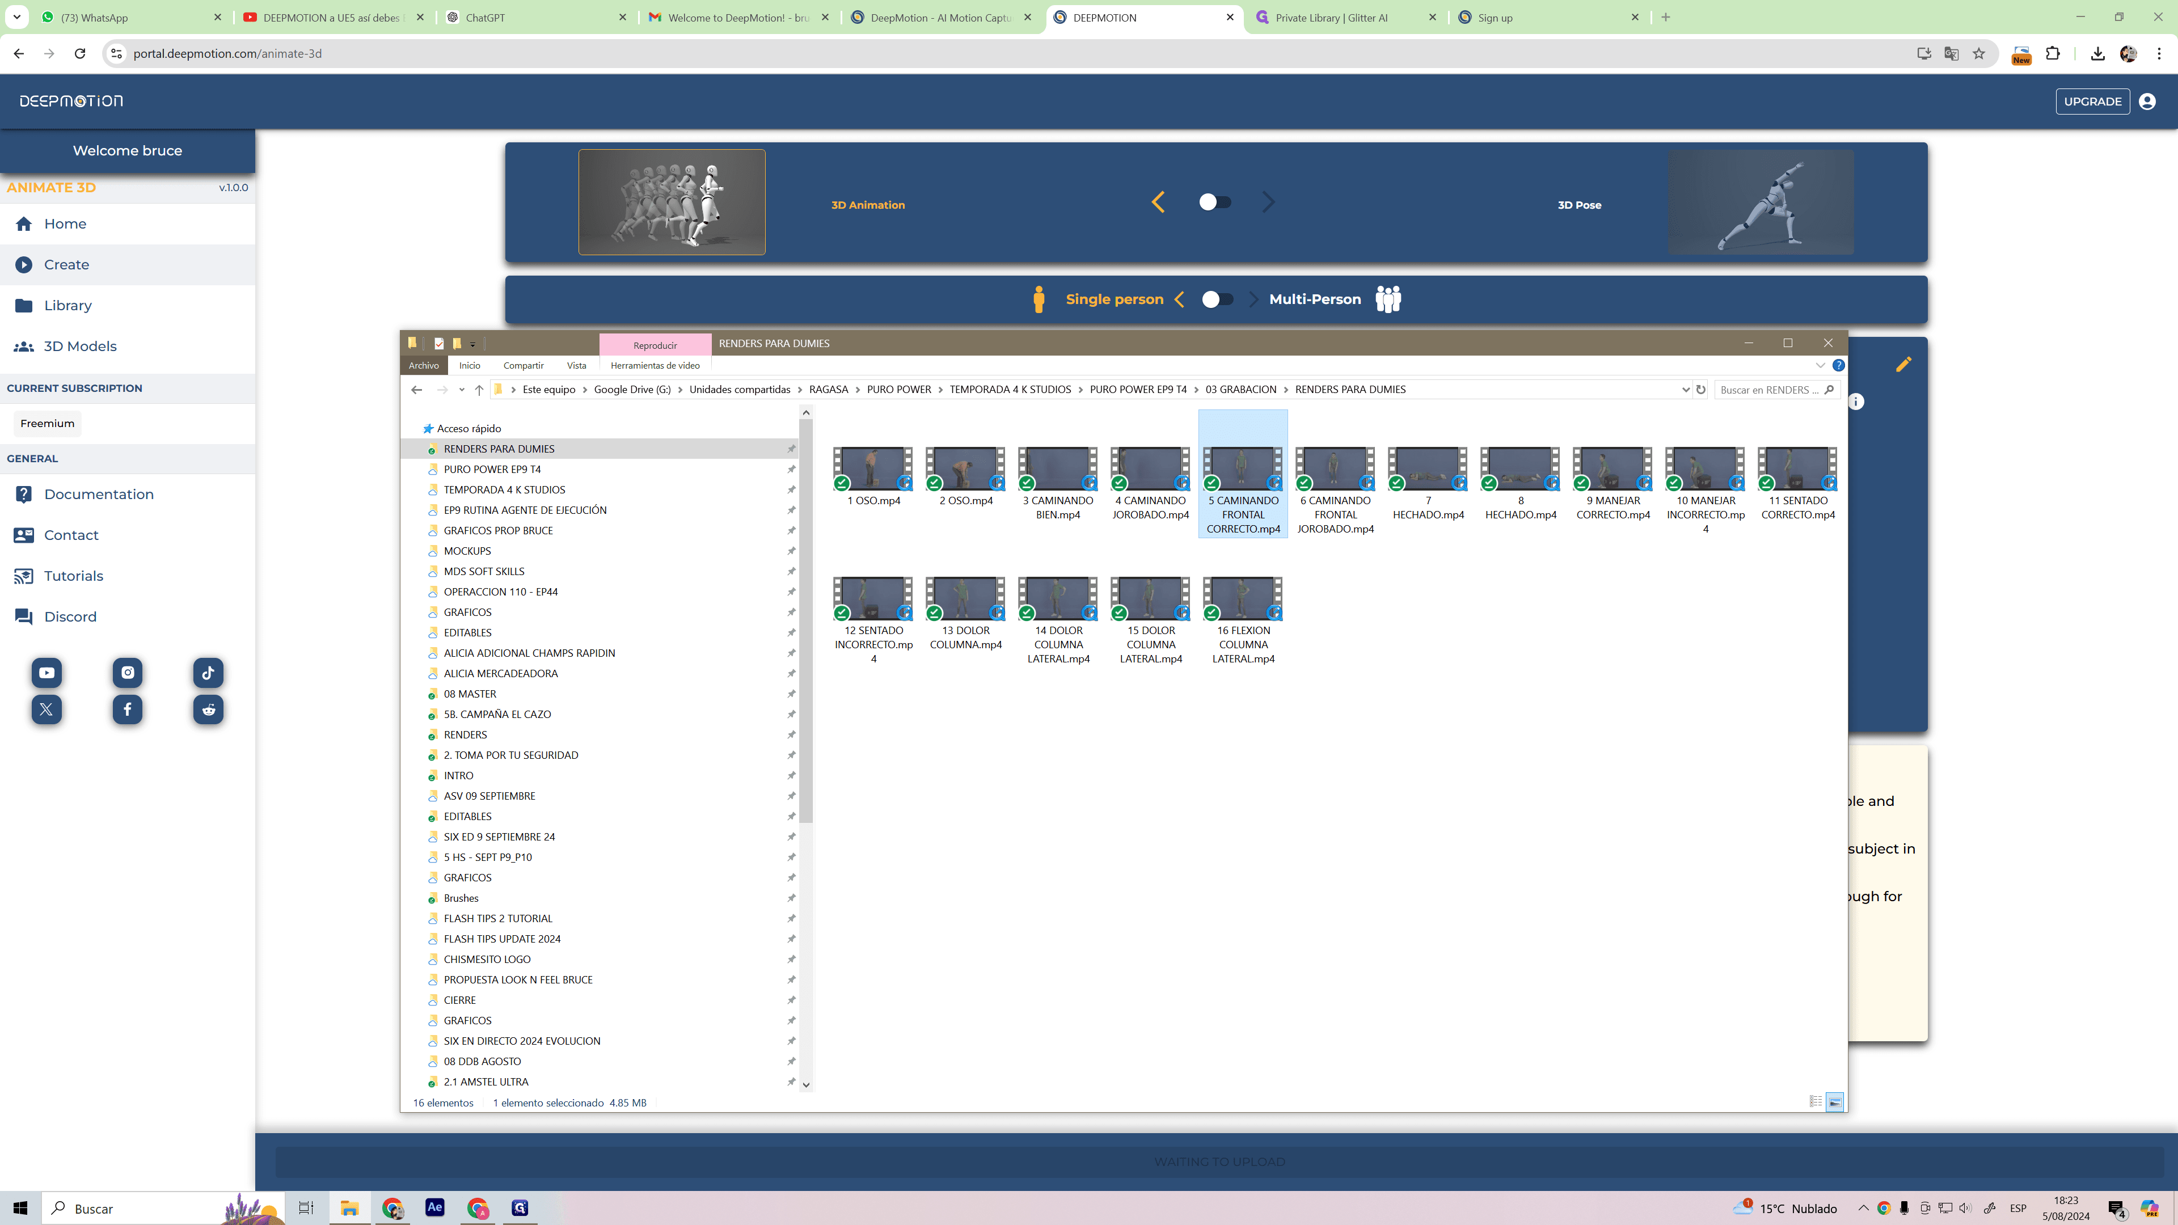This screenshot has width=2178, height=1225.
Task: Click right chevron before Multi-Person
Action: click(x=1253, y=299)
